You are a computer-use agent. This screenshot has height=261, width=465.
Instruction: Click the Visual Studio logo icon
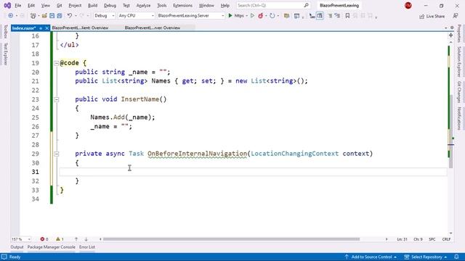(x=7, y=5)
